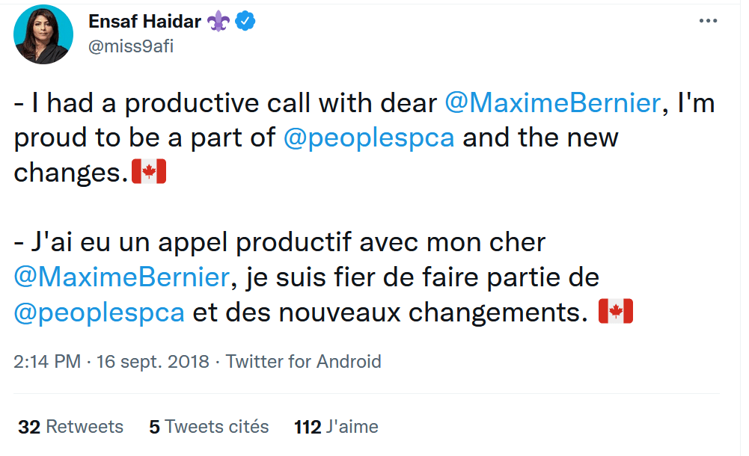Click the Canadian flag after "changes."
749x456 pixels.
pyautogui.click(x=148, y=173)
